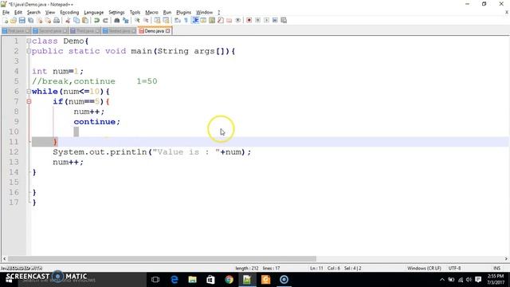The width and height of the screenshot is (510, 287).
Task: Open Find dialog with binoculars icon
Action: coord(117,20)
